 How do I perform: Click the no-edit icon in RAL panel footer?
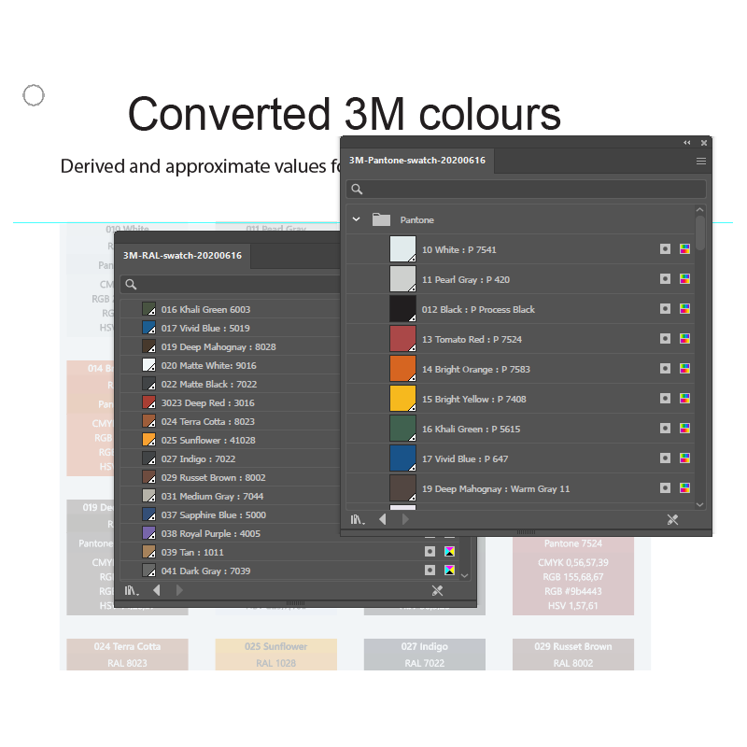437,591
